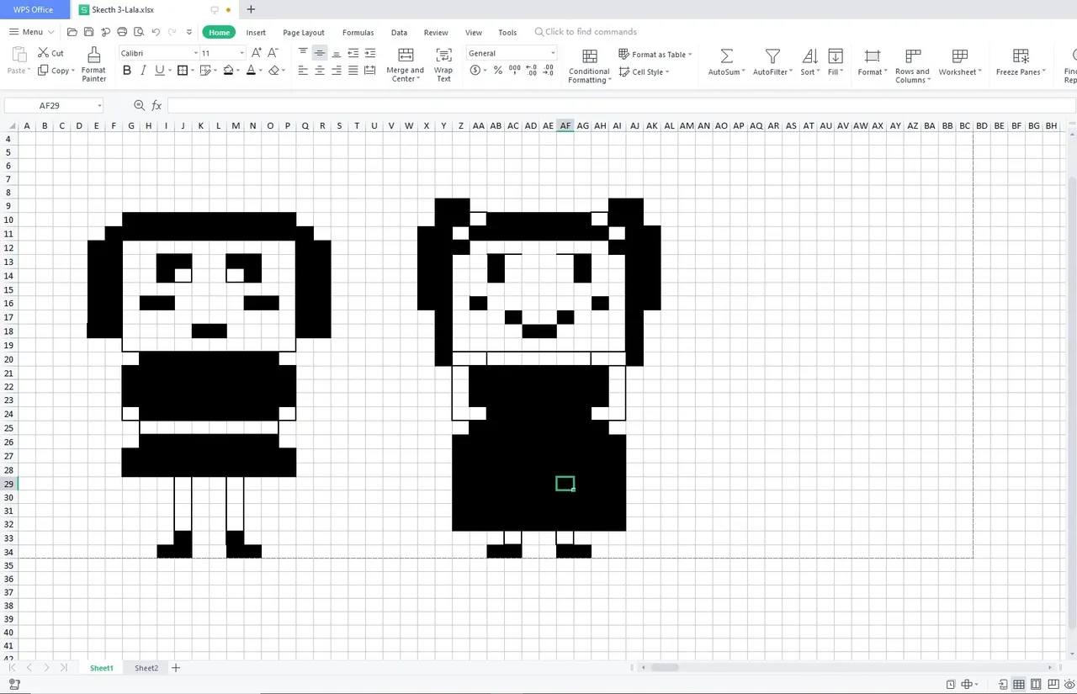
Task: Open the Page Layout ribbon tab
Action: click(304, 32)
